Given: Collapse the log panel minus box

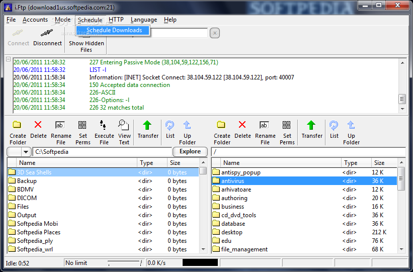Looking at the screenshot, I should (9, 59).
